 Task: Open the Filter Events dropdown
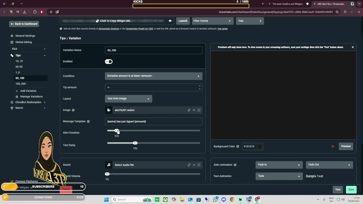[212, 21]
